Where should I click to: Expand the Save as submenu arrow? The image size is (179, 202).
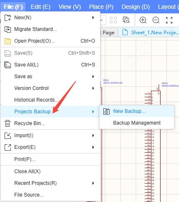click(x=93, y=77)
